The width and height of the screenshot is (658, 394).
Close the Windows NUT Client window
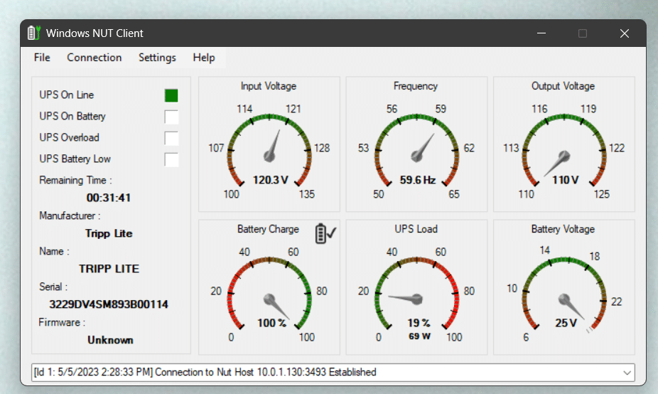[625, 33]
